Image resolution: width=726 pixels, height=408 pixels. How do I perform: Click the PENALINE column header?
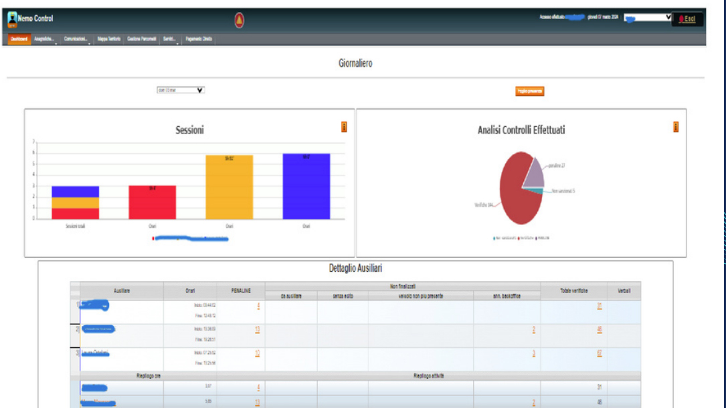pos(241,291)
